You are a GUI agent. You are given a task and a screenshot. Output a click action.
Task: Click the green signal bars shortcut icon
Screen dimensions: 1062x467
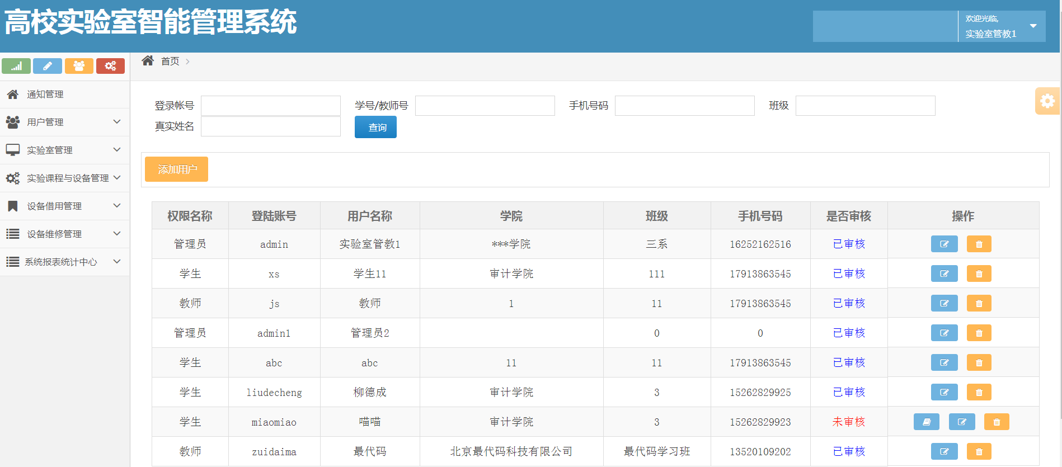pos(16,66)
